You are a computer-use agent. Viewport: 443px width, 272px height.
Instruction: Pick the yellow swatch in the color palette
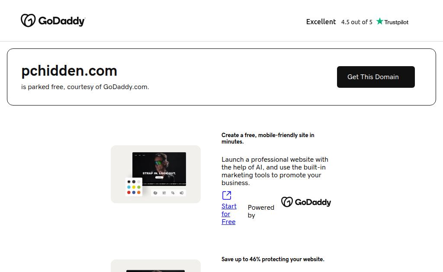coord(134,187)
